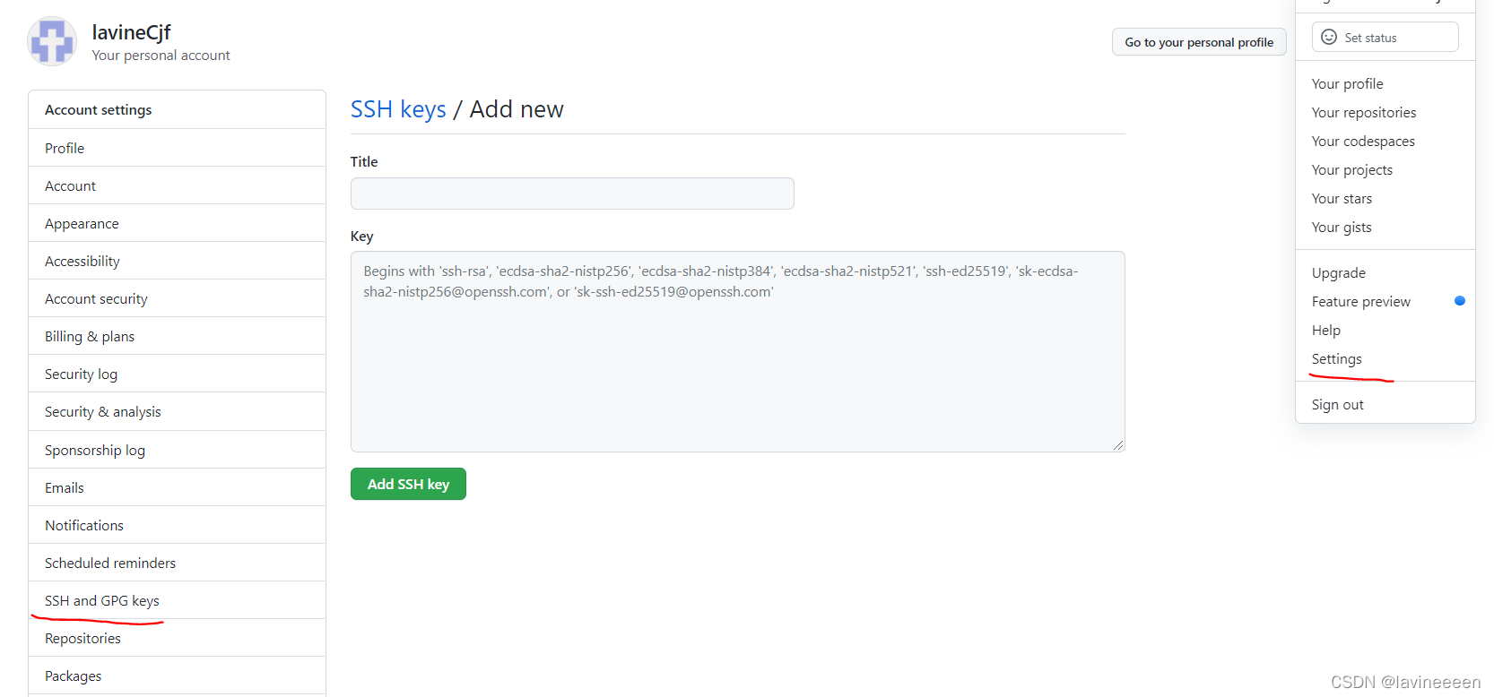This screenshot has height=697, width=1494.
Task: Select Security & analysis
Action: point(177,411)
